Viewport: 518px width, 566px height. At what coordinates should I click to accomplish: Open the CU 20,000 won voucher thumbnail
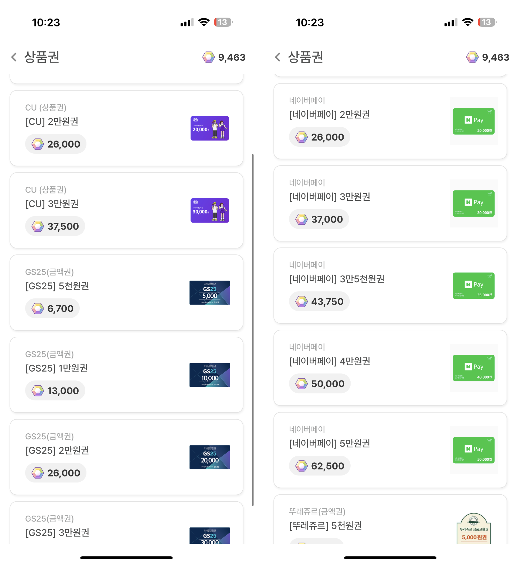[210, 128]
